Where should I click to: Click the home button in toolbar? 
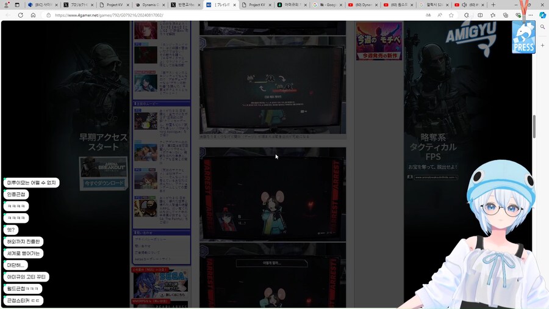[x=33, y=15]
